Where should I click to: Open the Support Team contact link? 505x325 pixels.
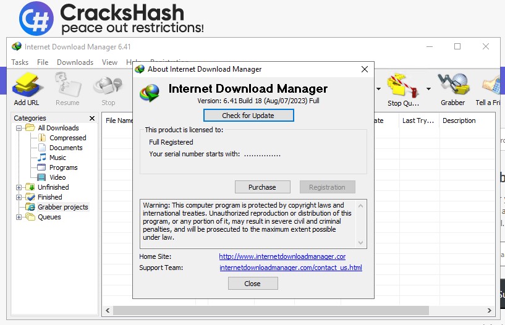coord(291,268)
